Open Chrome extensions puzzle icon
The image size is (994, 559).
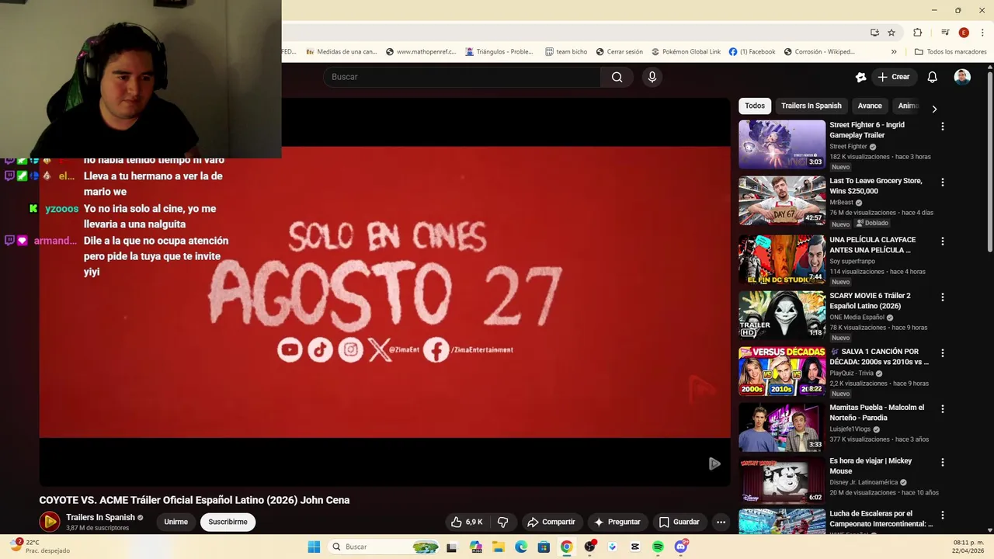point(917,33)
